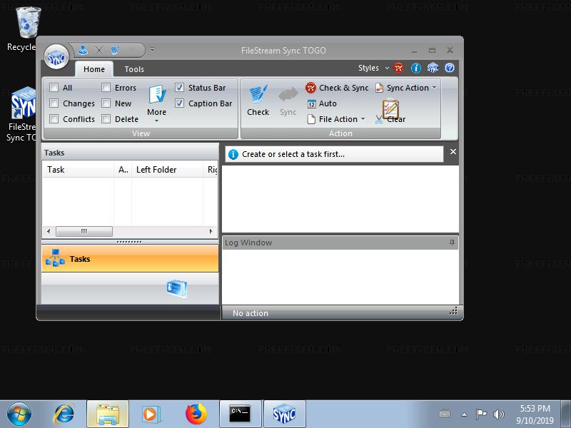Select the orange Tasks pane button

130,259
